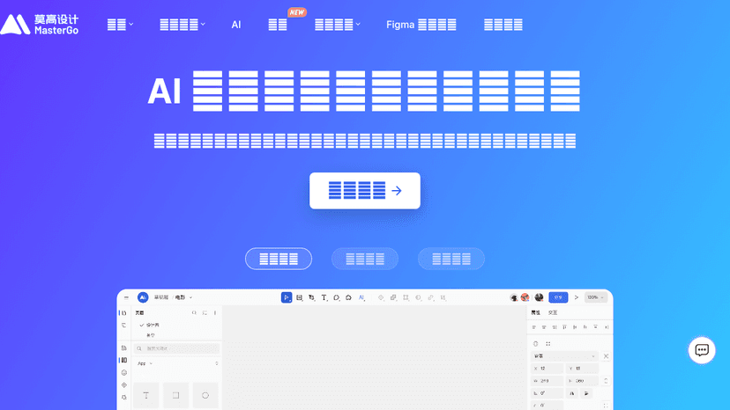
Task: Click the greyed link chain icon in toolbar
Action: pos(430,297)
